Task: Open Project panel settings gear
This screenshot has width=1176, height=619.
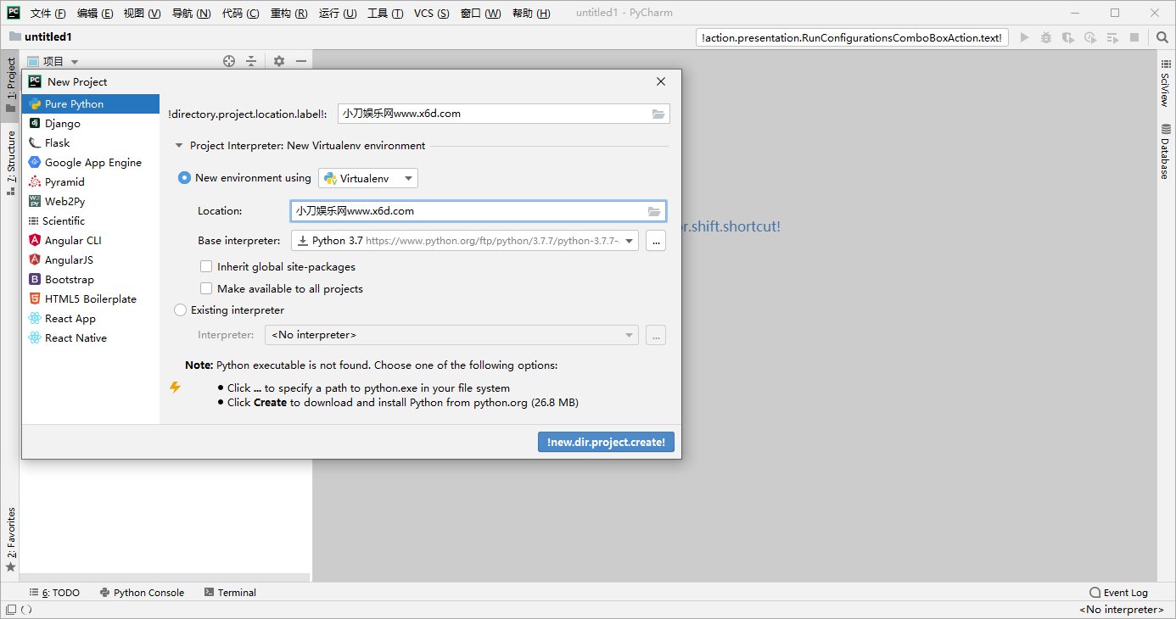Action: coord(279,61)
